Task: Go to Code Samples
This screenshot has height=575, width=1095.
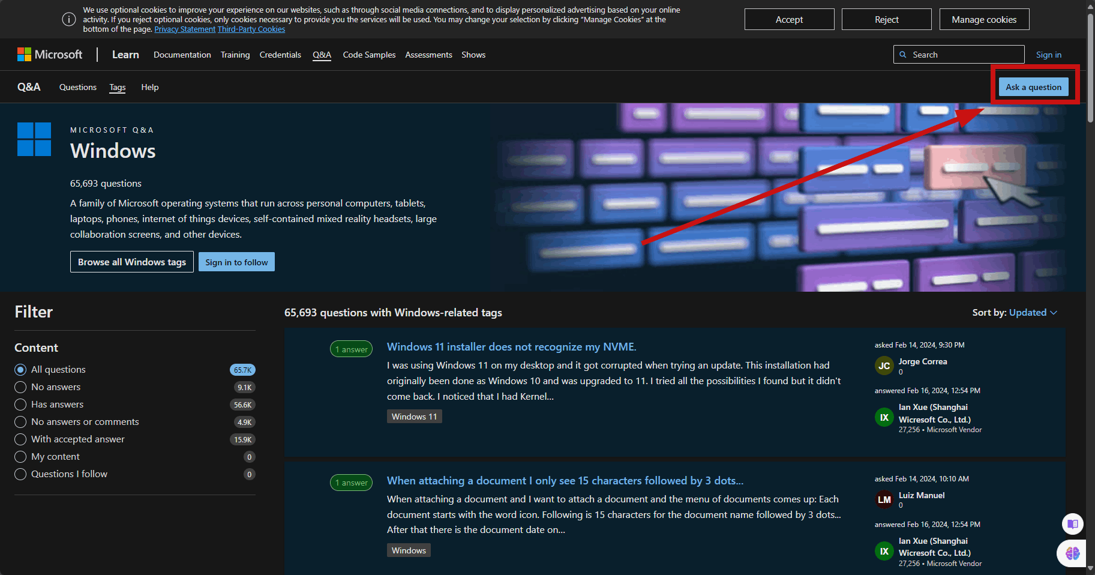Action: [369, 55]
